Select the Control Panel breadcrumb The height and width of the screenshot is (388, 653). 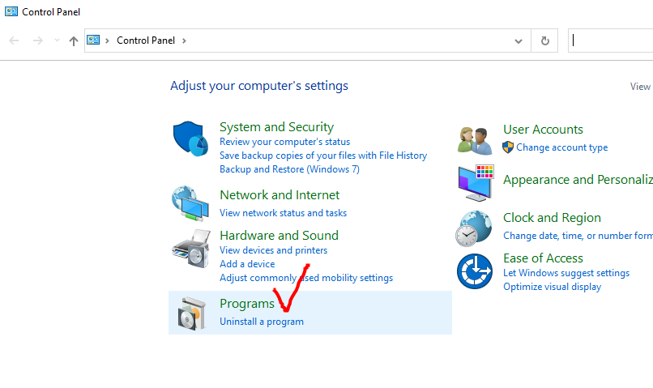(x=146, y=41)
